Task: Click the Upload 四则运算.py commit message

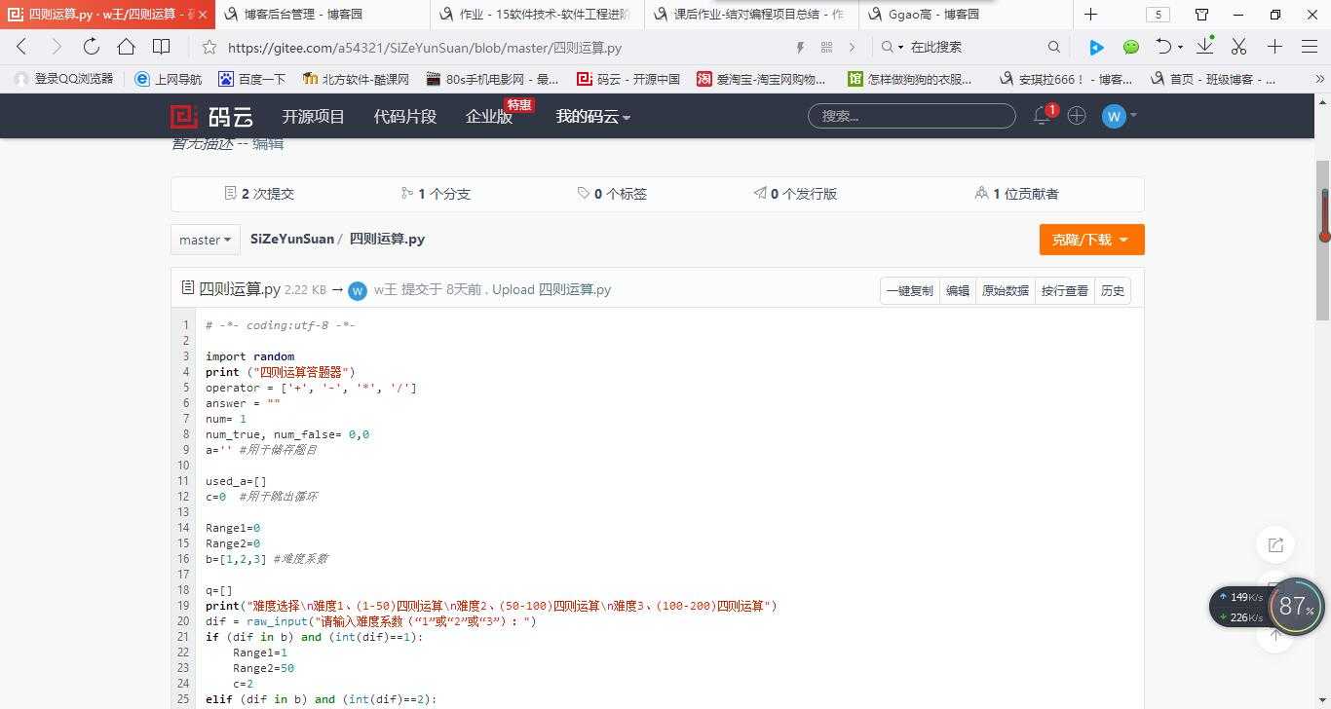Action: pyautogui.click(x=551, y=289)
